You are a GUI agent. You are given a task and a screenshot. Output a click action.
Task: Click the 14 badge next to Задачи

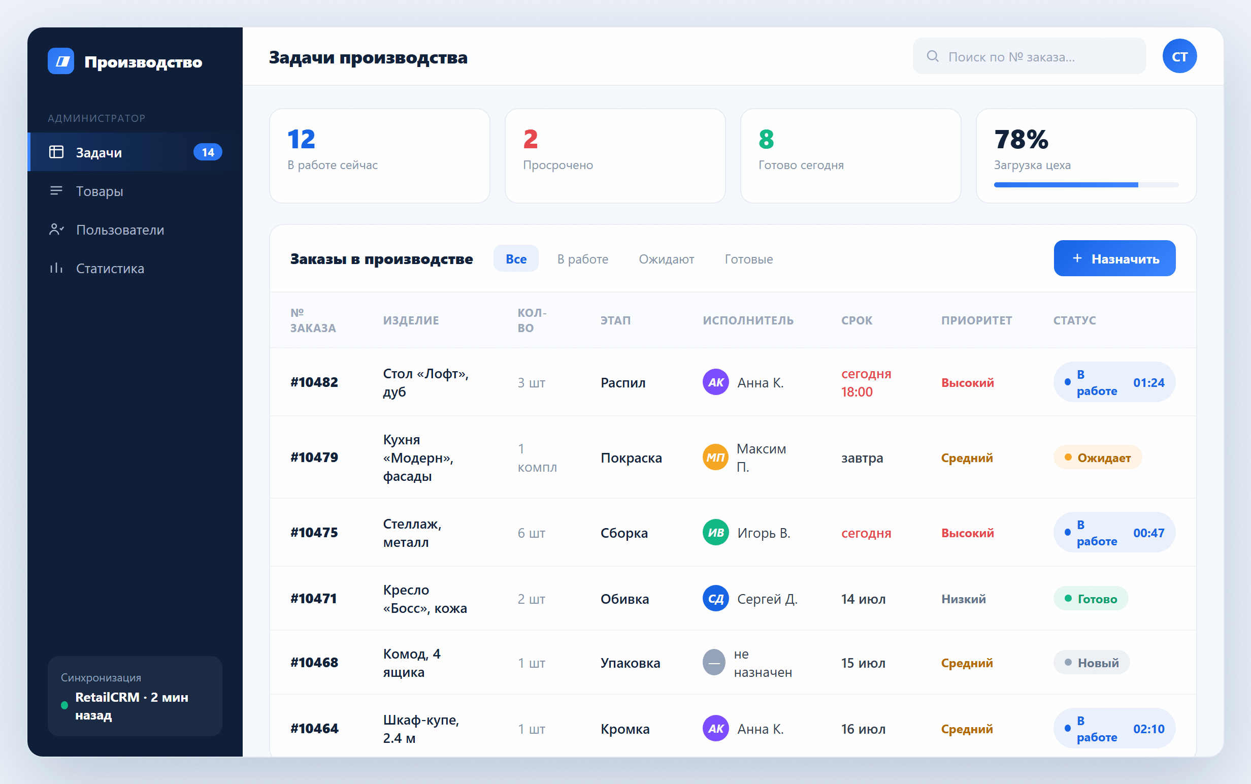[208, 152]
